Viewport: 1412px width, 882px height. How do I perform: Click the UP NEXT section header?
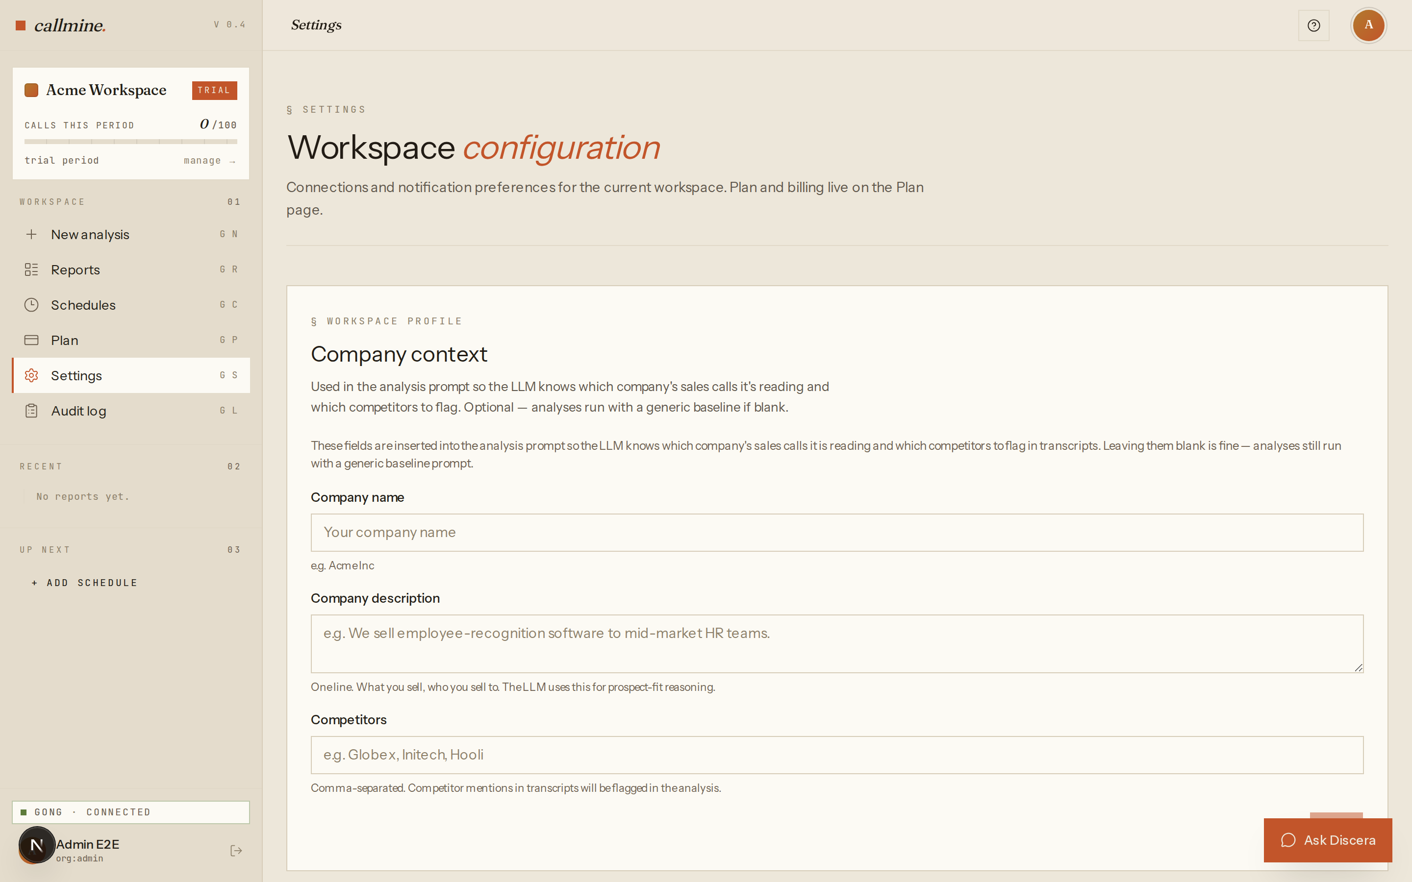[45, 549]
